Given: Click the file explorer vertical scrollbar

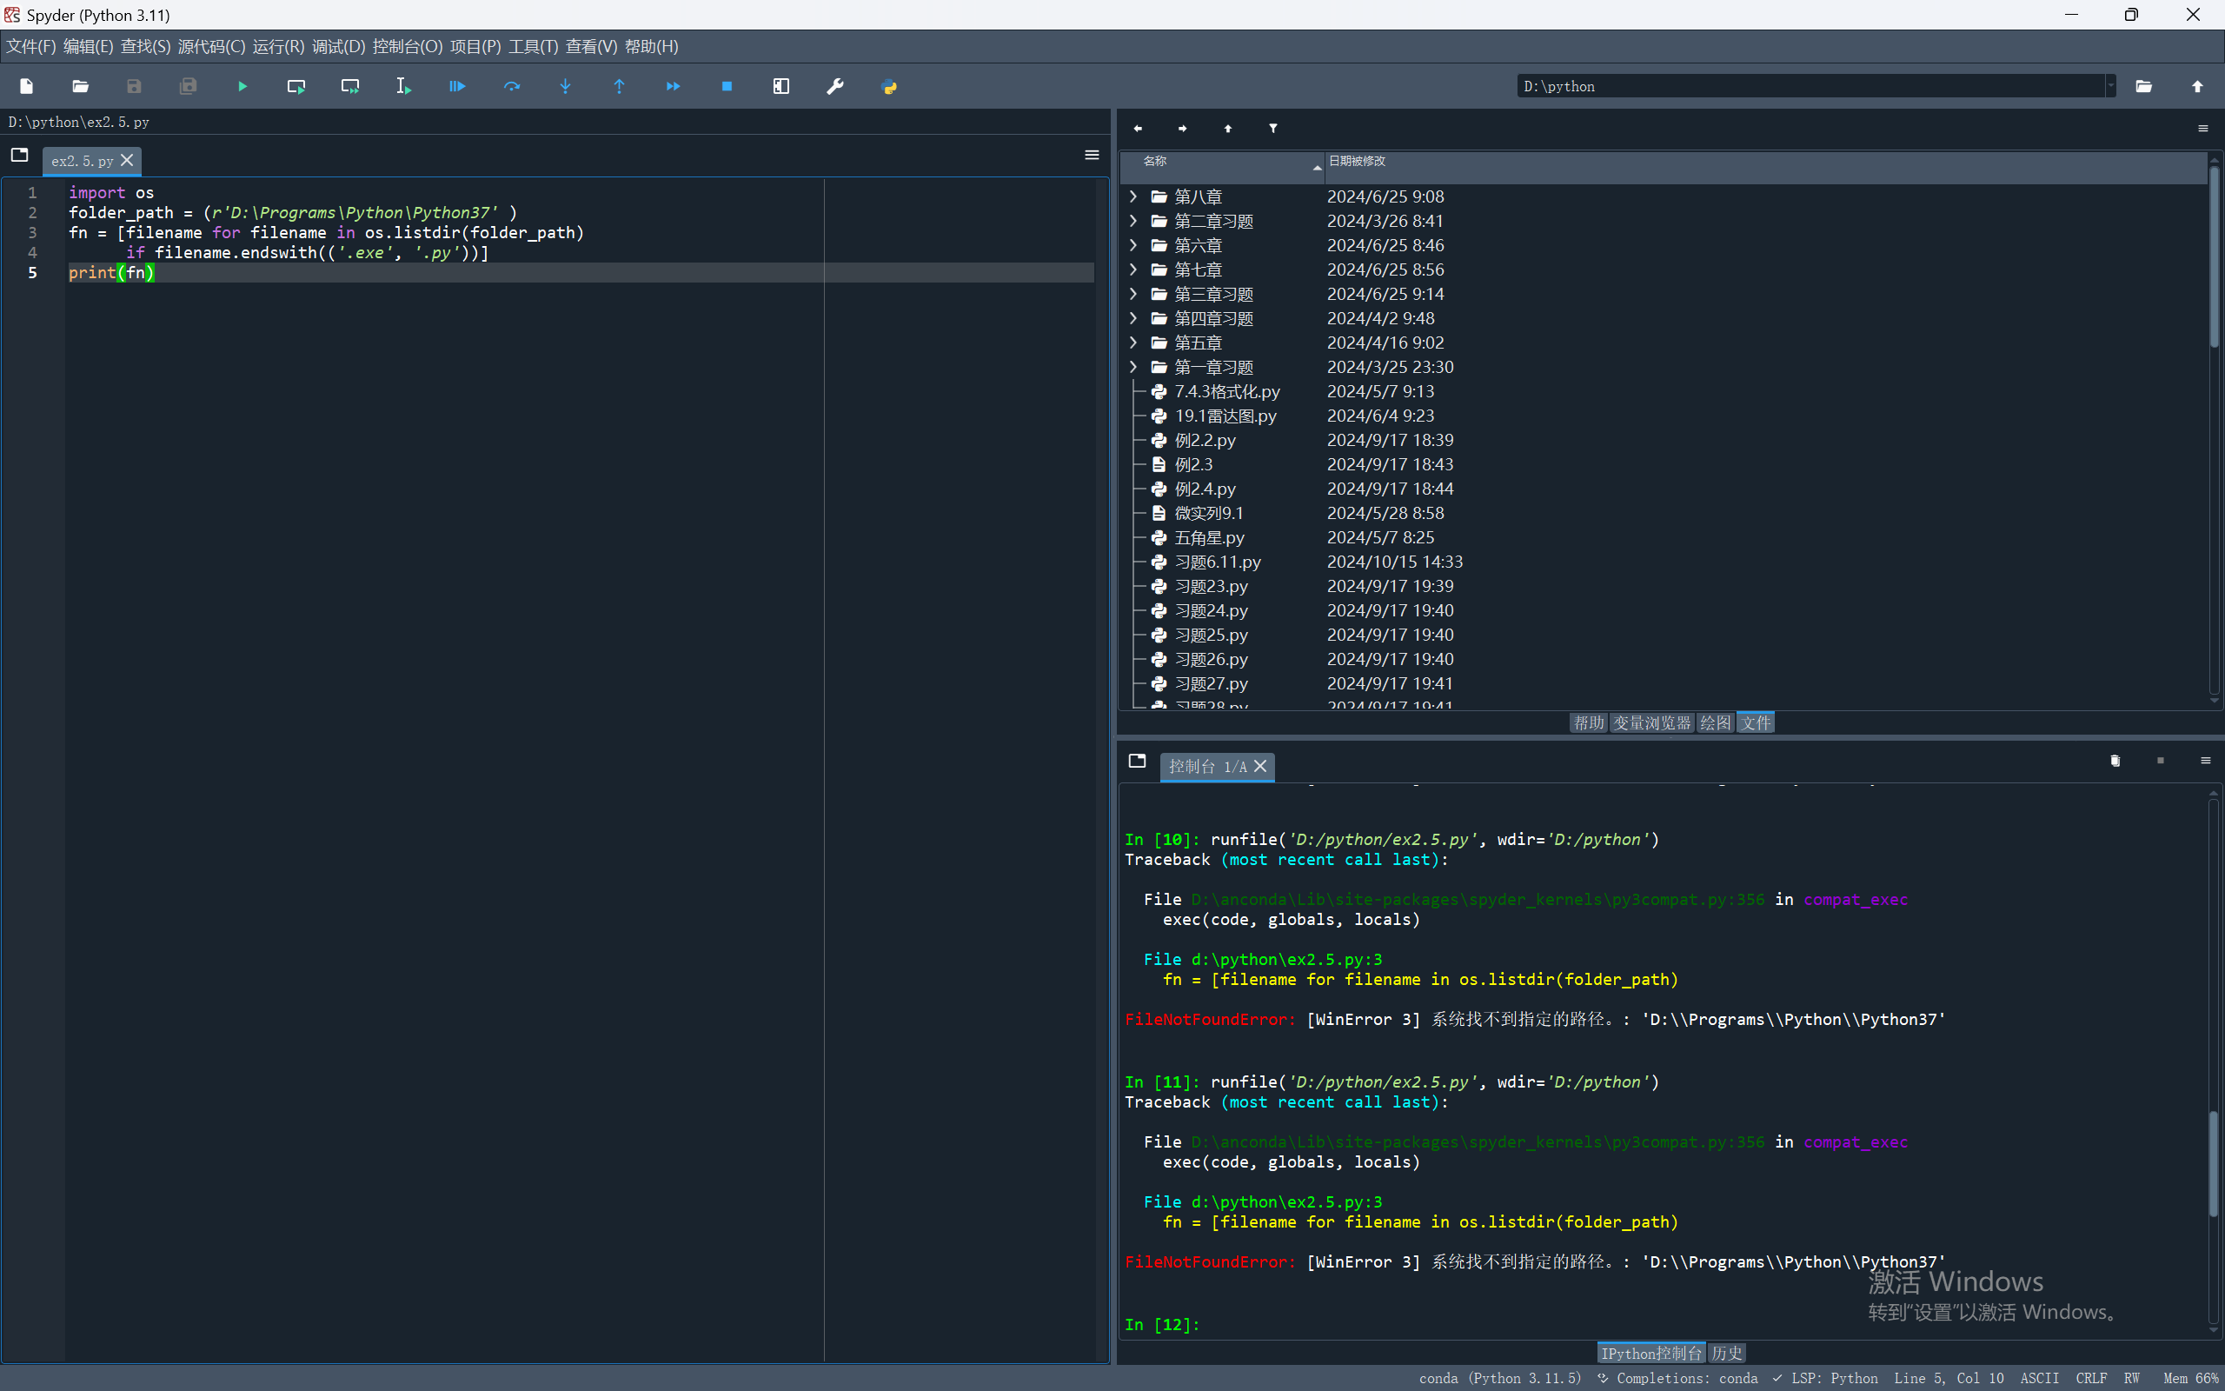Looking at the screenshot, I should click(x=2214, y=257).
